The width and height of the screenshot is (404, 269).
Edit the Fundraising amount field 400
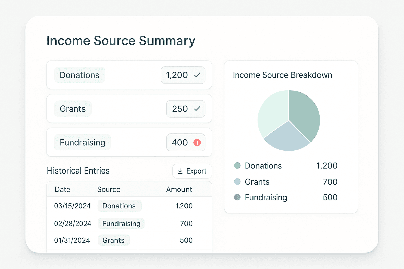pyautogui.click(x=186, y=142)
